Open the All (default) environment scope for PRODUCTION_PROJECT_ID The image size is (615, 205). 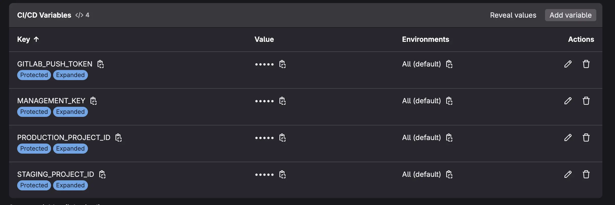click(421, 138)
